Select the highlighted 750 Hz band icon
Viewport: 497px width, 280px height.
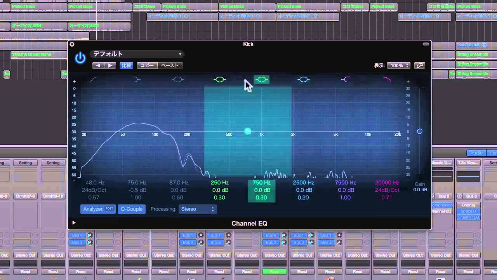point(261,79)
